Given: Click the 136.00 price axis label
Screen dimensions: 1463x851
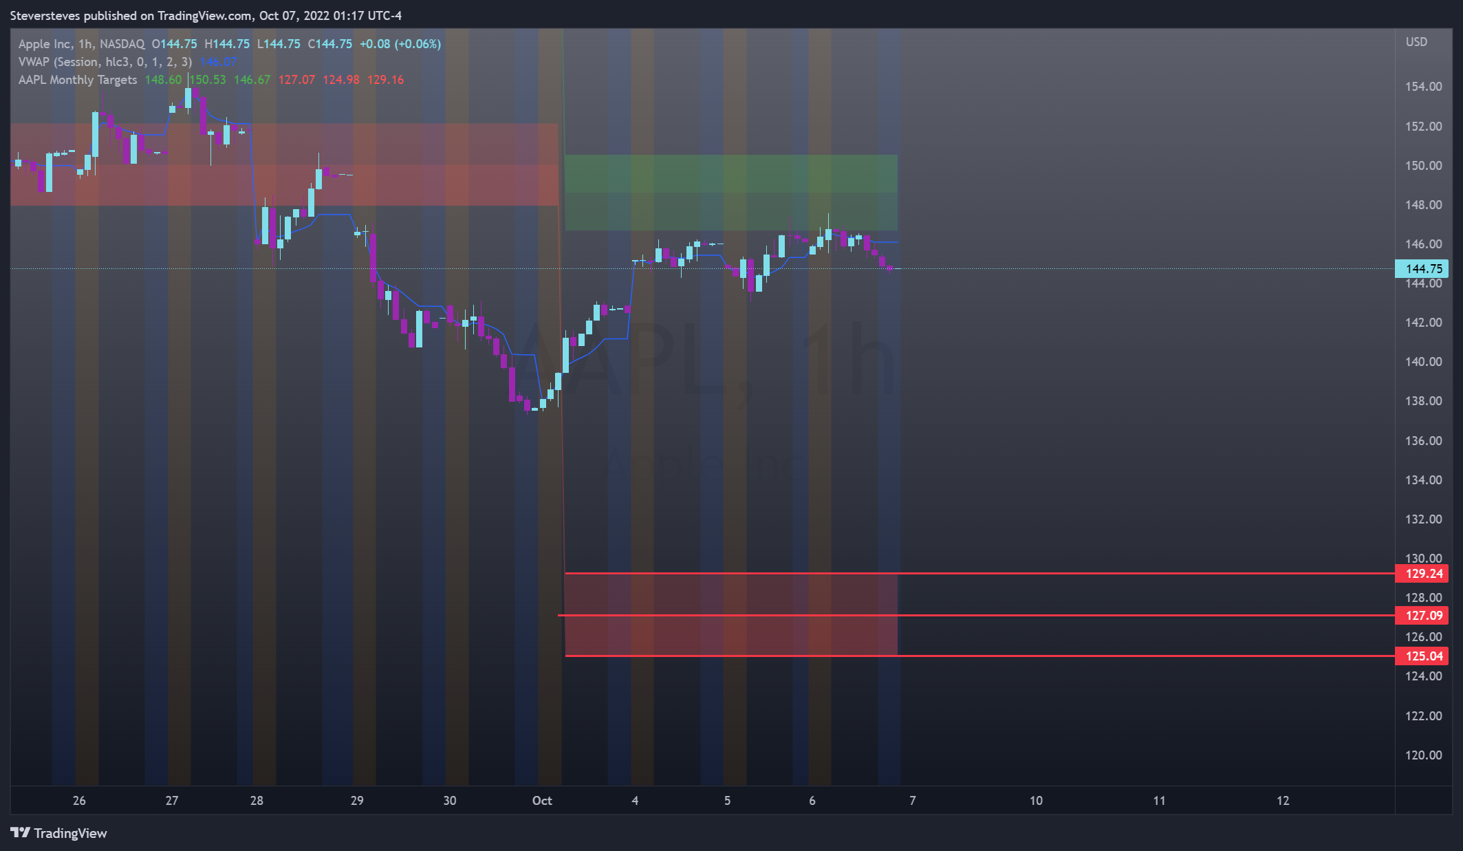Looking at the screenshot, I should (1423, 441).
